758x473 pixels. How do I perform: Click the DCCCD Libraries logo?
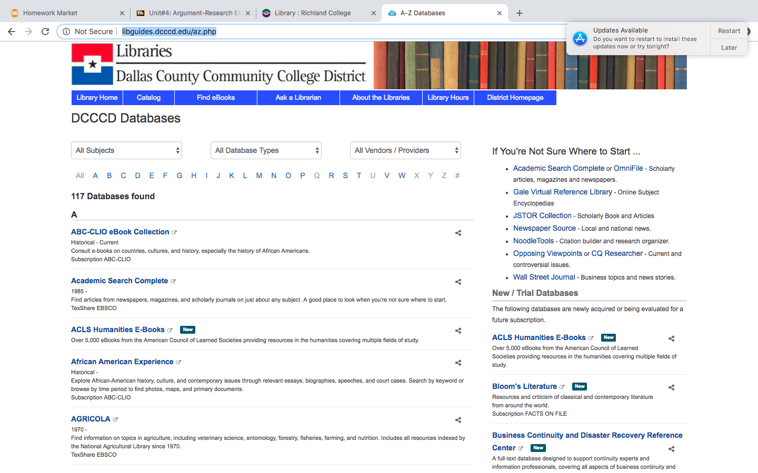218,65
